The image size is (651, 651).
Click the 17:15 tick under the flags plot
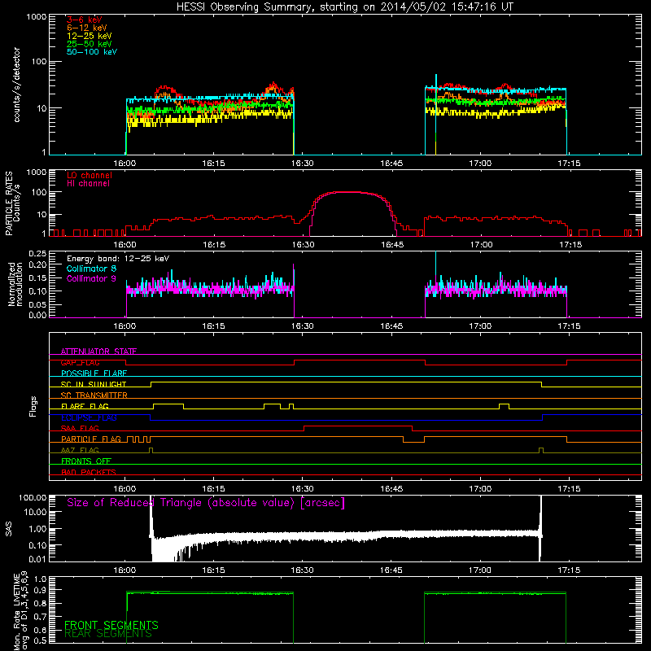pos(569,489)
